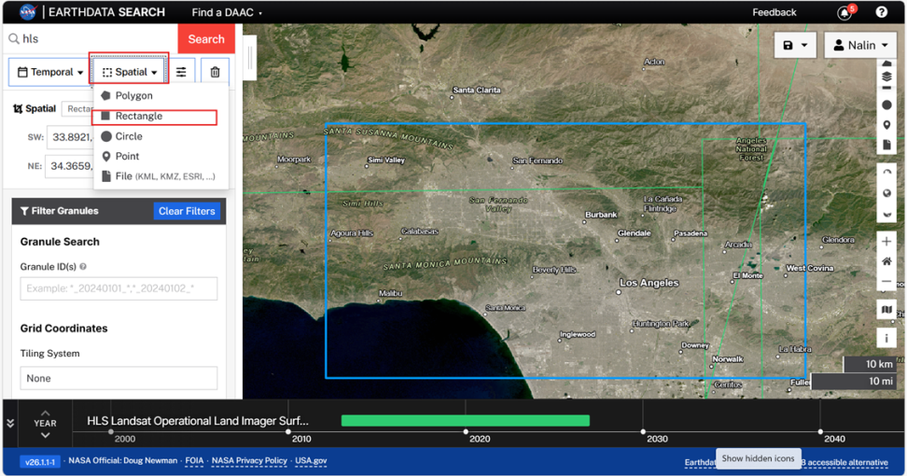Open the USA.gov footer link

pos(311,461)
